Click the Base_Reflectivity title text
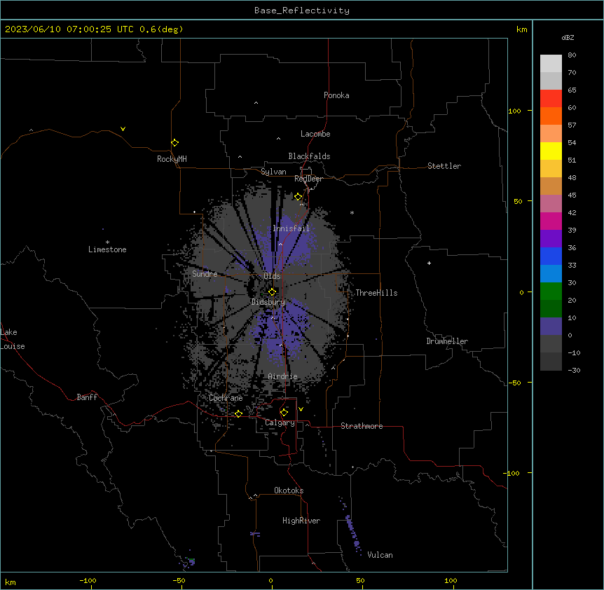 [302, 11]
